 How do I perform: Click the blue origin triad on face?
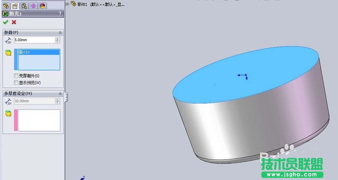[243, 76]
